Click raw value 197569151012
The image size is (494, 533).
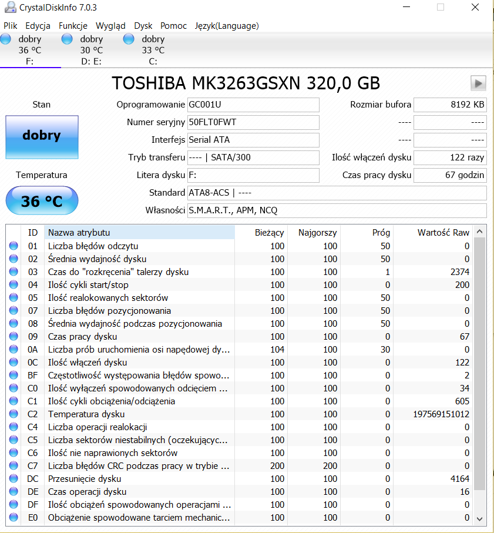(441, 414)
